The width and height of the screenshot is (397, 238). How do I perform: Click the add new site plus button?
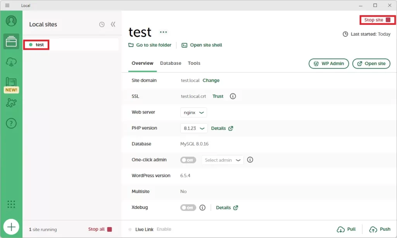point(11,227)
